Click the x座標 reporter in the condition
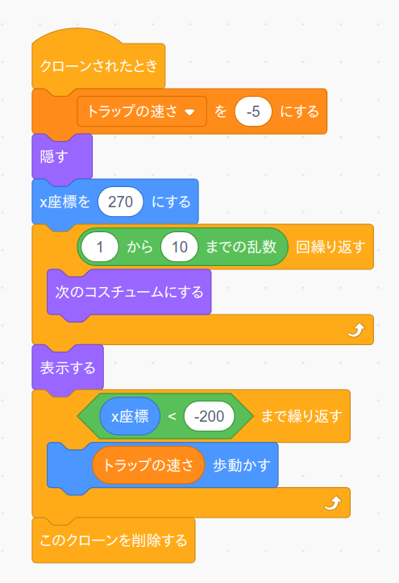This screenshot has width=399, height=583. click(130, 416)
